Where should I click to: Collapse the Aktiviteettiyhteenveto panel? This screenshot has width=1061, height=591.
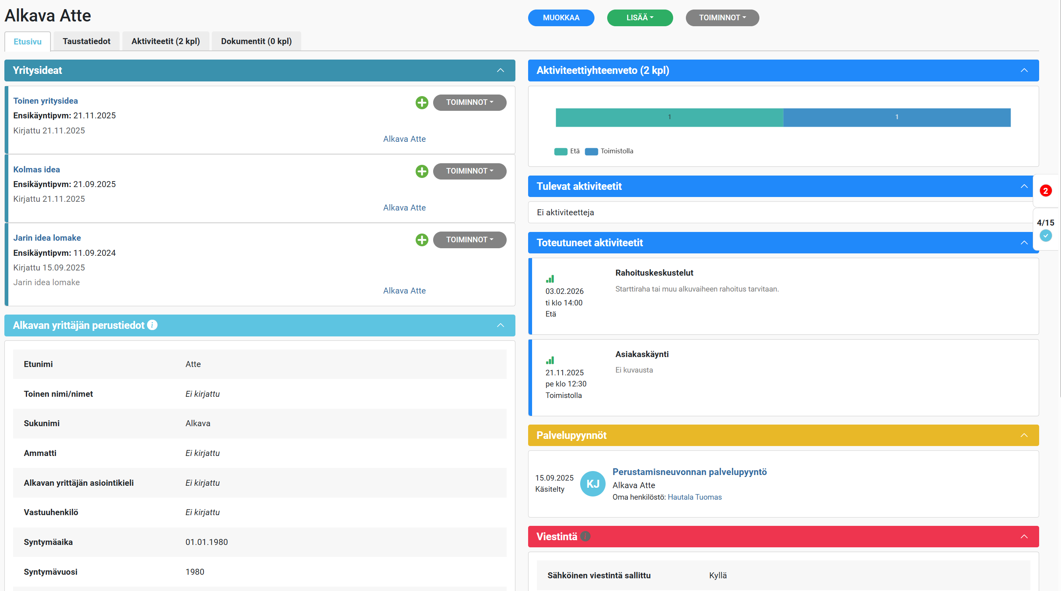pyautogui.click(x=1024, y=70)
